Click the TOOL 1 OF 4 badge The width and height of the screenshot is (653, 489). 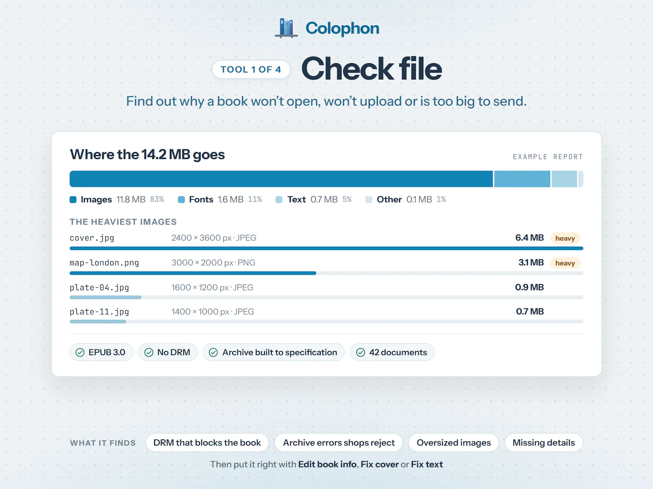[x=251, y=69]
